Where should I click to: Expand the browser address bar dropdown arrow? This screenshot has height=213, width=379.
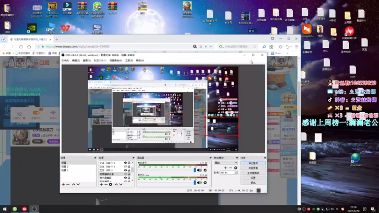pos(210,46)
